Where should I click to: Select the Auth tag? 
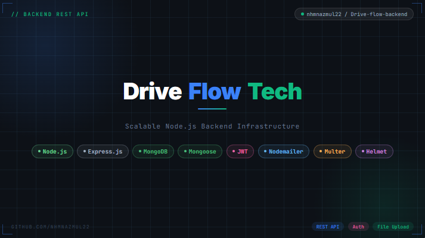click(x=358, y=227)
